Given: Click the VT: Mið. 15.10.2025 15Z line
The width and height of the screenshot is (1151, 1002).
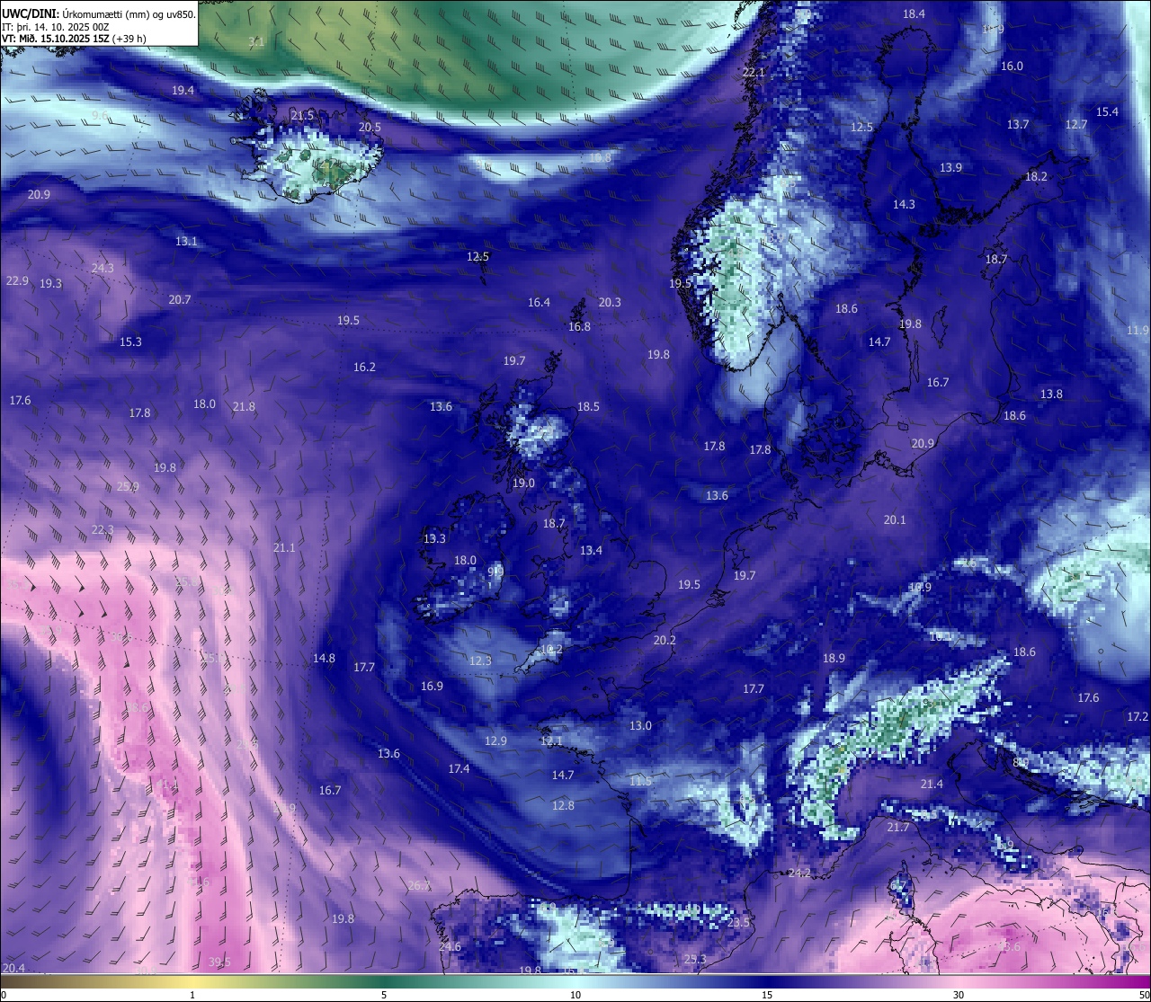Looking at the screenshot, I should point(74,39).
